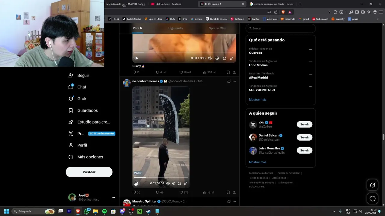The width and height of the screenshot is (385, 216).
Task: Open Brave Wallet toolbar icon
Action: click(x=363, y=12)
